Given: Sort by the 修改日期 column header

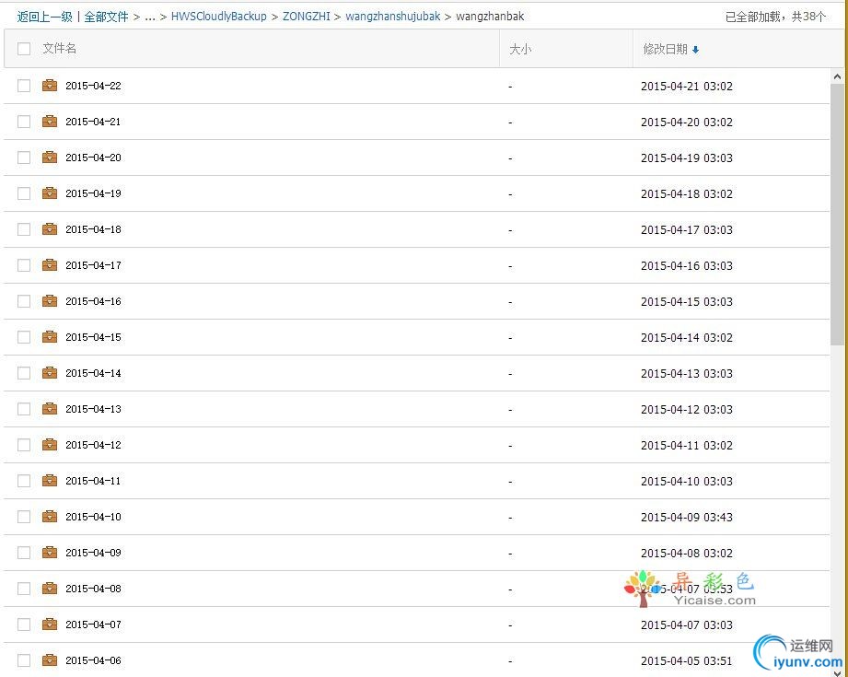Looking at the screenshot, I should (x=665, y=49).
